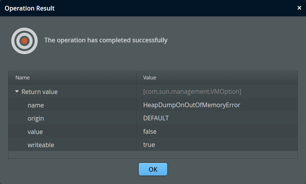
Task: Select the name row in table
Action: (x=36, y=105)
